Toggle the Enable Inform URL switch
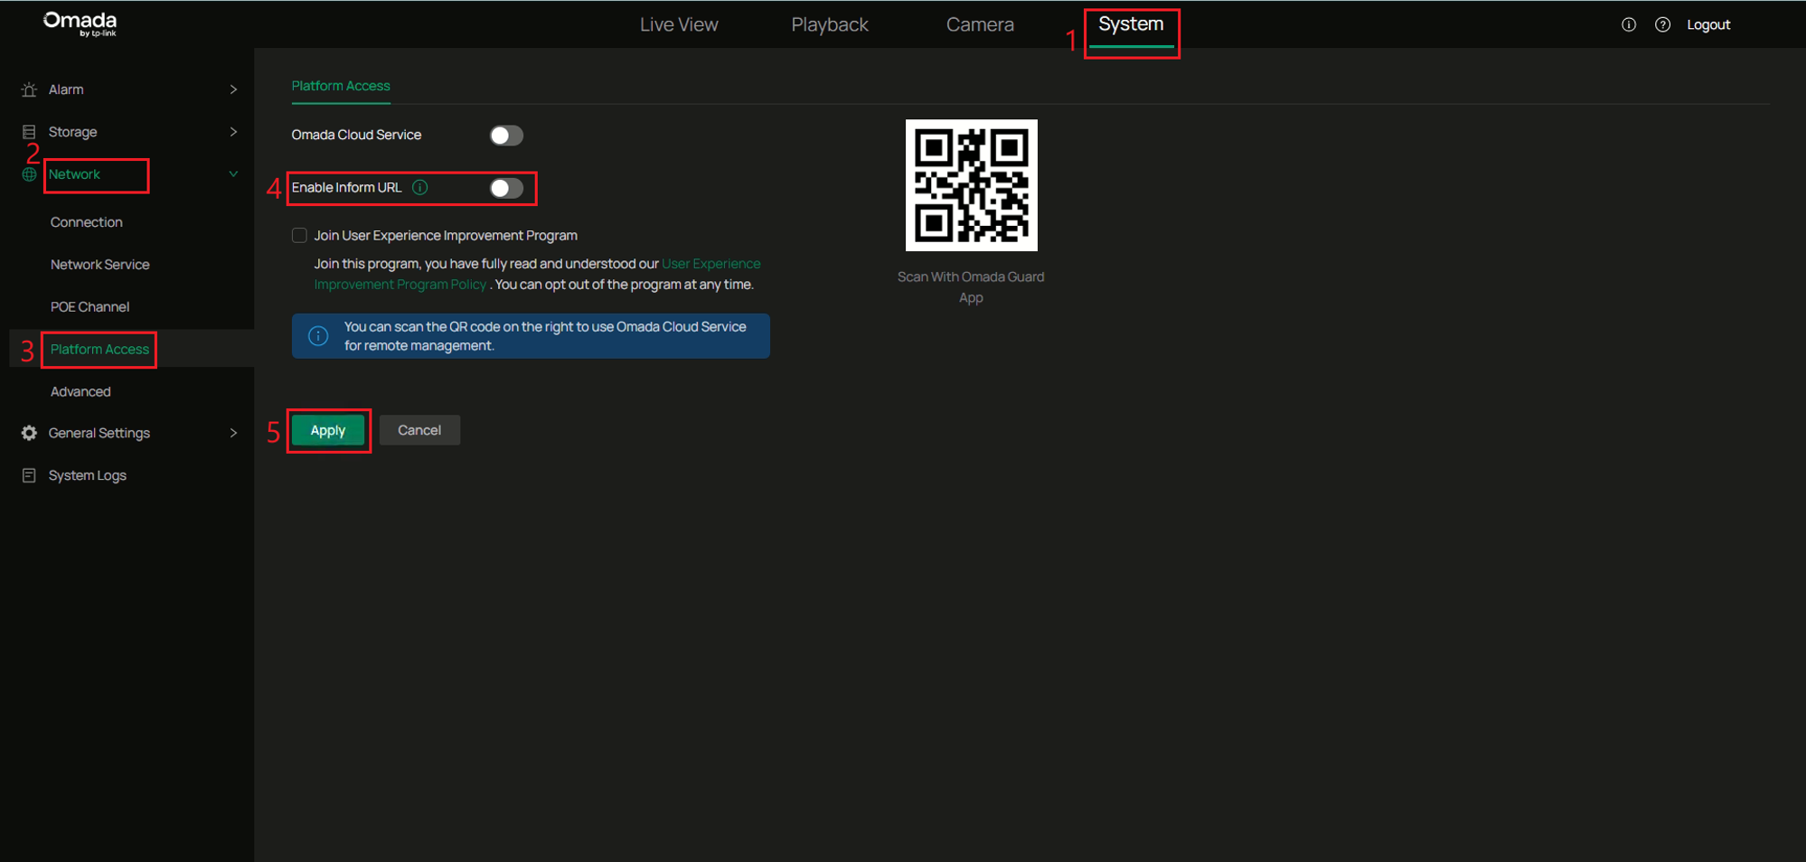This screenshot has width=1806, height=862. click(506, 188)
